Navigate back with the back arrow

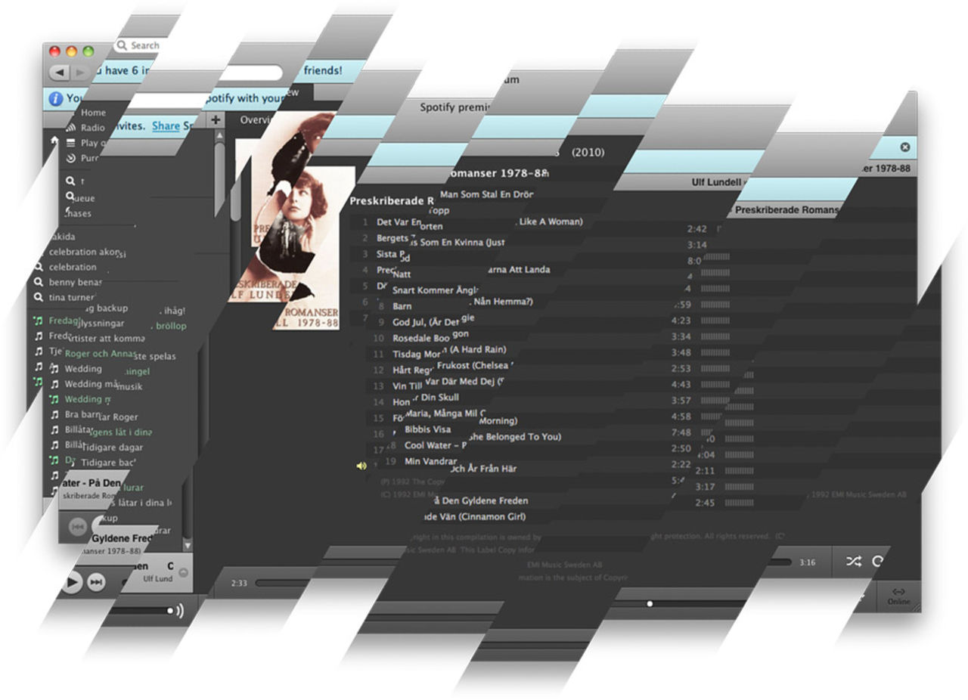tap(59, 73)
